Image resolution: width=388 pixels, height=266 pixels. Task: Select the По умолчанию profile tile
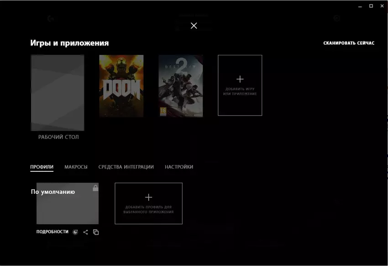click(x=67, y=204)
